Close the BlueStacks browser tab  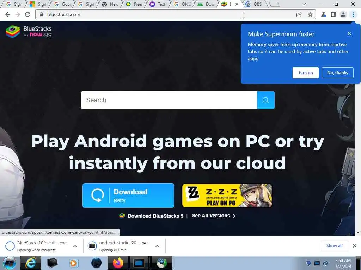(x=237, y=4)
